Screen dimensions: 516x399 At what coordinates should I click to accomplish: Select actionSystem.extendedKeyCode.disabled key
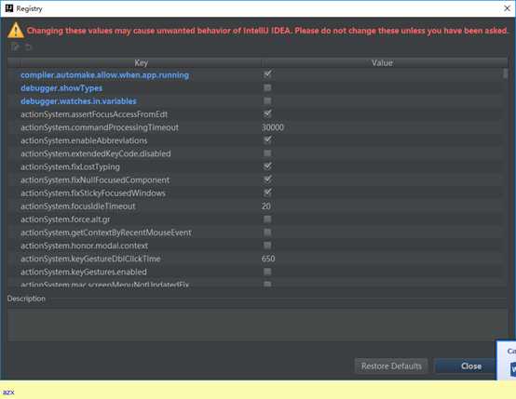coord(95,153)
